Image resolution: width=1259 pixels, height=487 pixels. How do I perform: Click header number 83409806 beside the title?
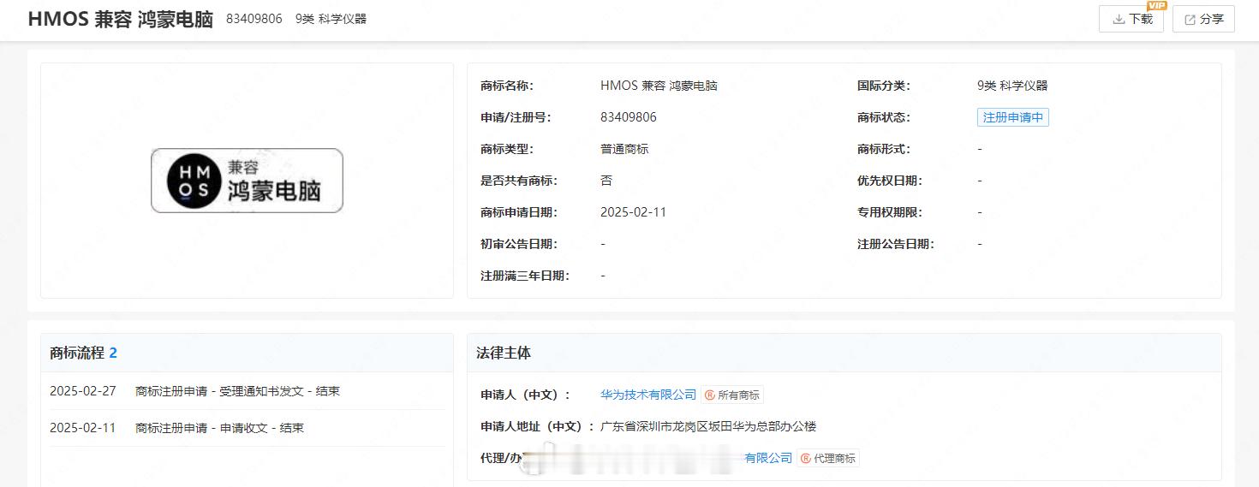pos(254,19)
